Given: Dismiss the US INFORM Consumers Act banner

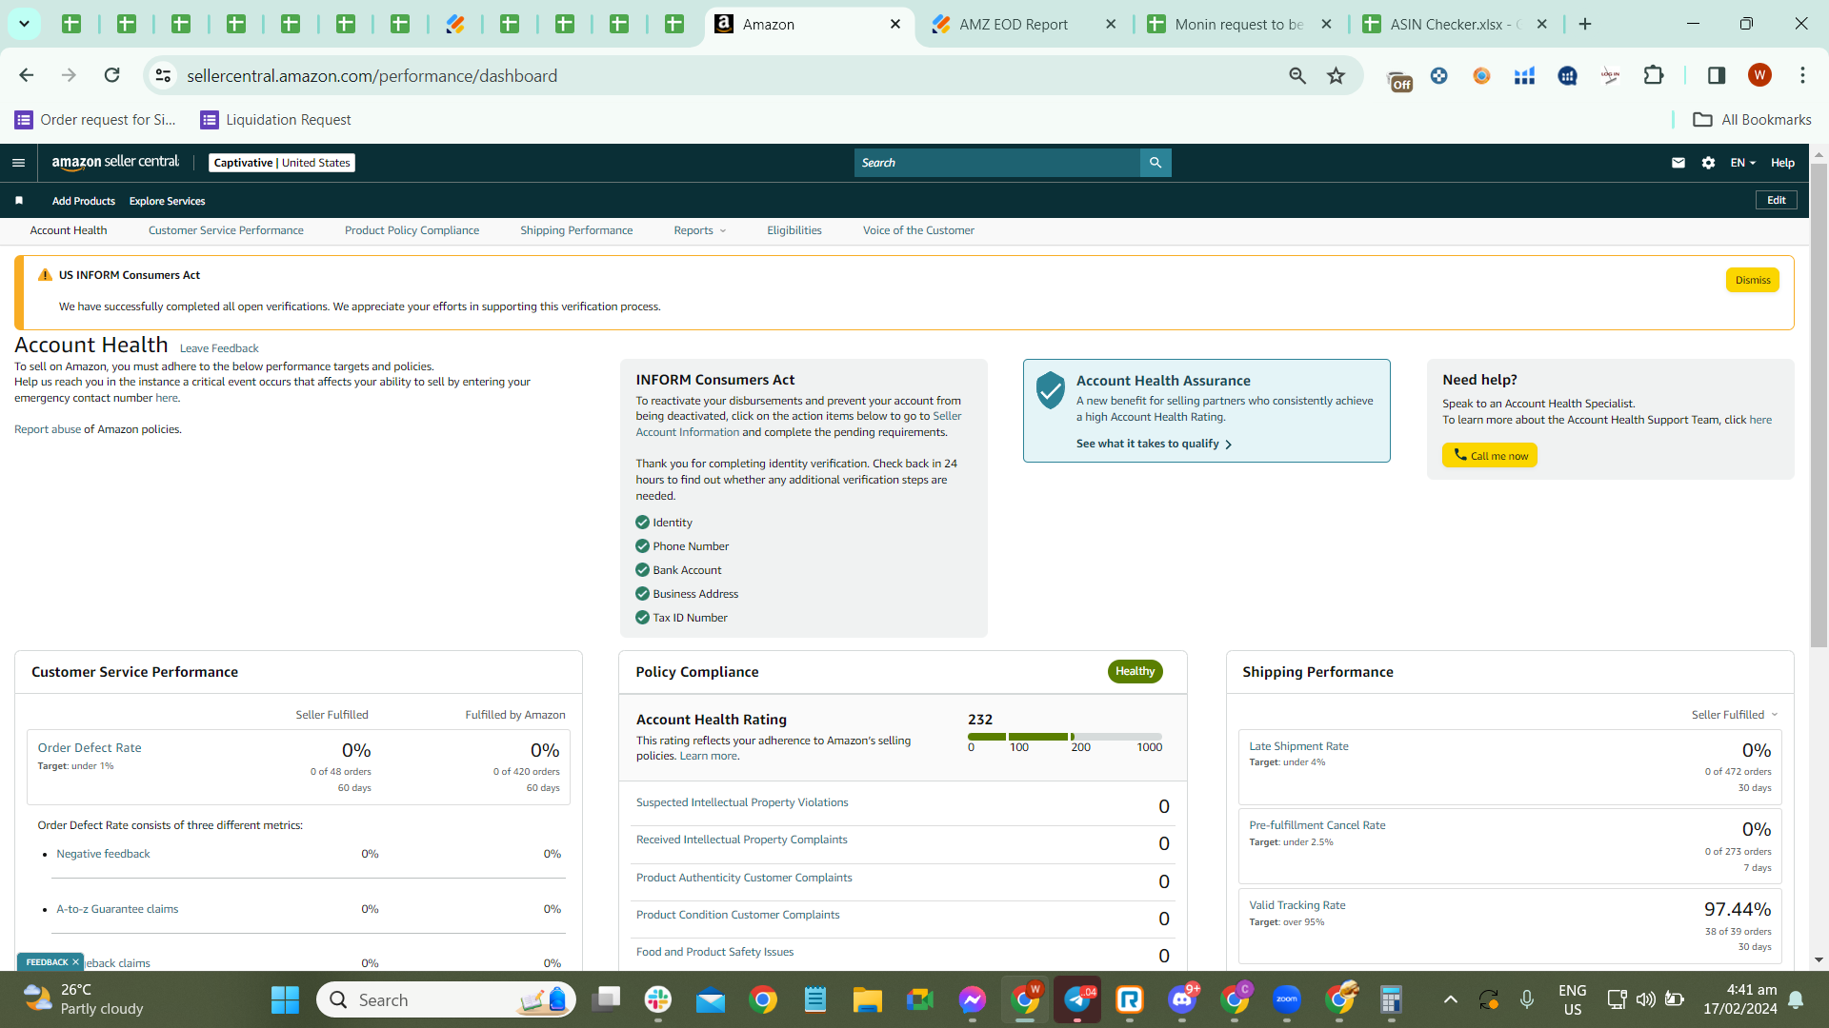Looking at the screenshot, I should click(1753, 280).
